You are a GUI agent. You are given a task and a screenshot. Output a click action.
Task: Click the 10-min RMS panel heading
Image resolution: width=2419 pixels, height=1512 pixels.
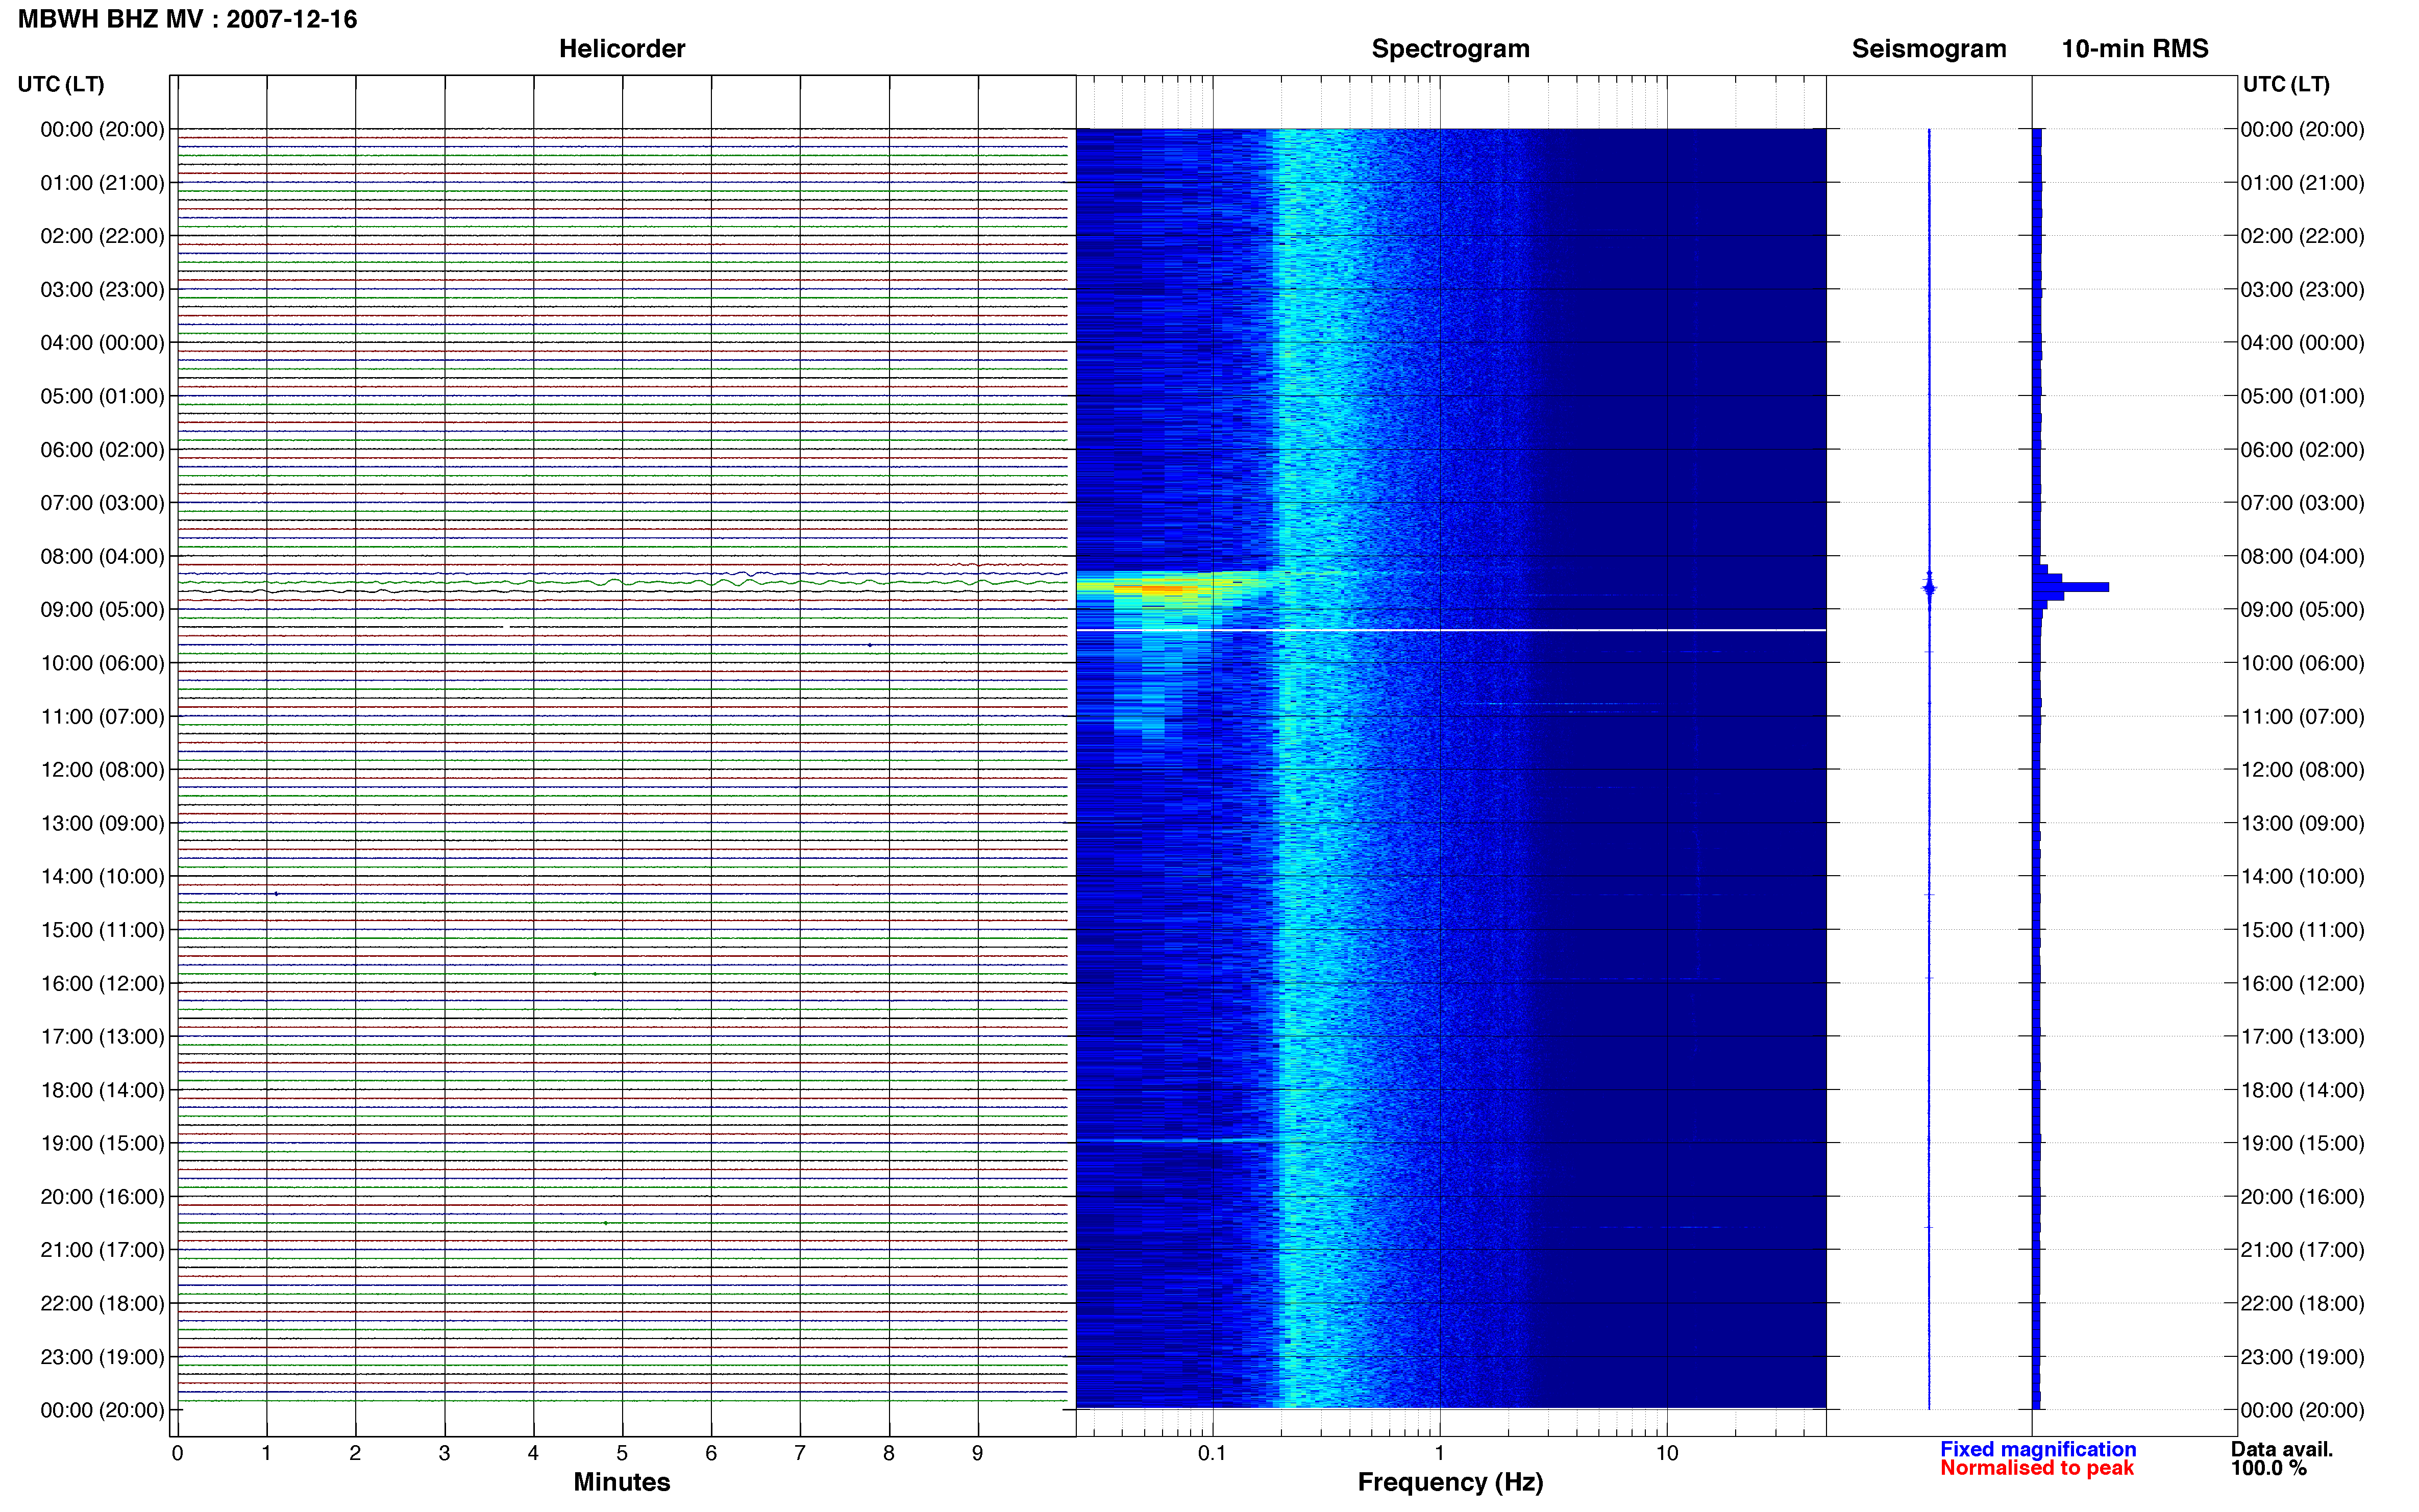(2134, 49)
